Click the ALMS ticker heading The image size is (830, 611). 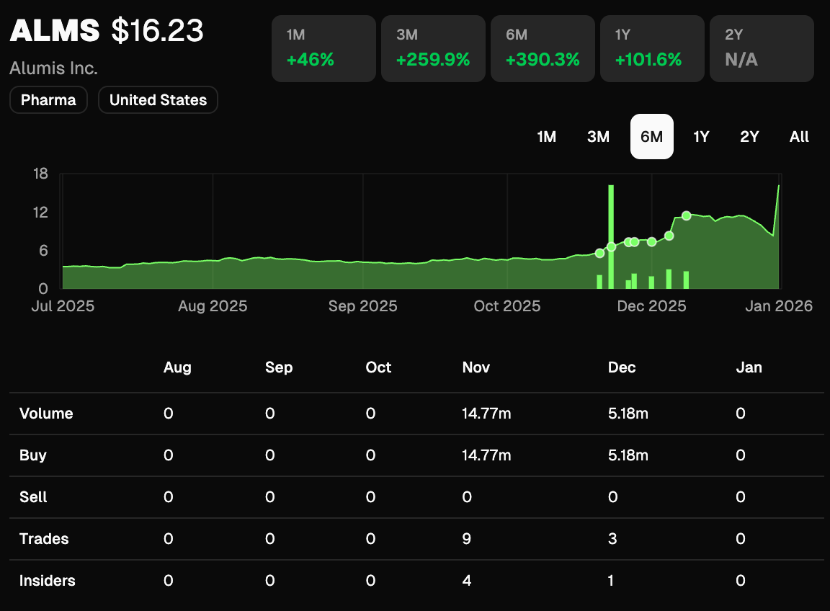[55, 30]
